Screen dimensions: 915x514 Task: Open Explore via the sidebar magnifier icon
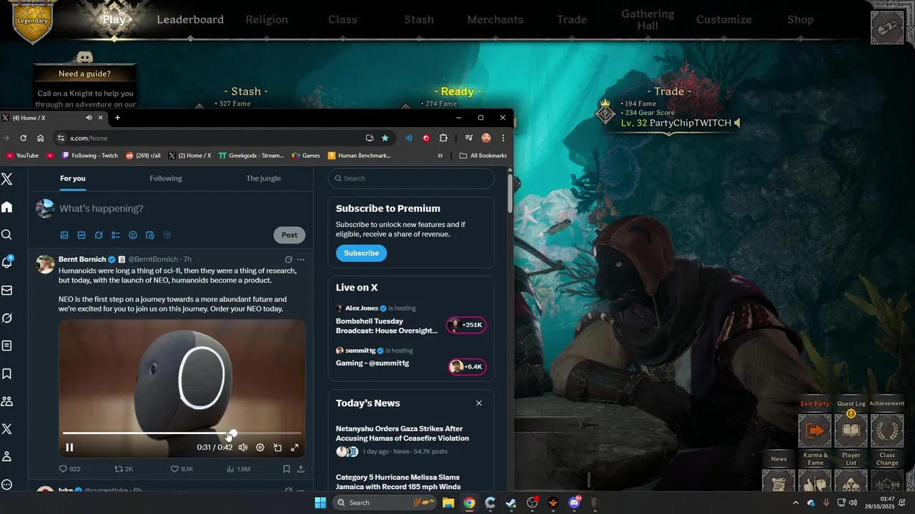[7, 235]
